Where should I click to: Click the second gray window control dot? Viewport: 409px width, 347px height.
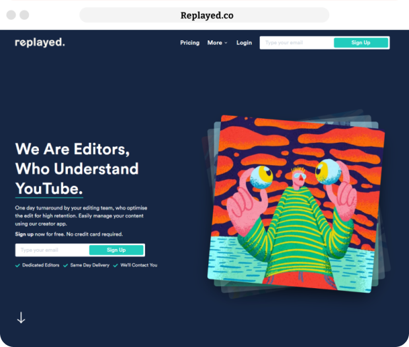pyautogui.click(x=24, y=15)
